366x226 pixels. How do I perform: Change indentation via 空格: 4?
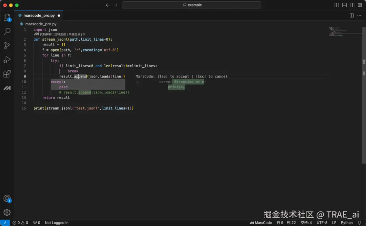tap(306, 223)
